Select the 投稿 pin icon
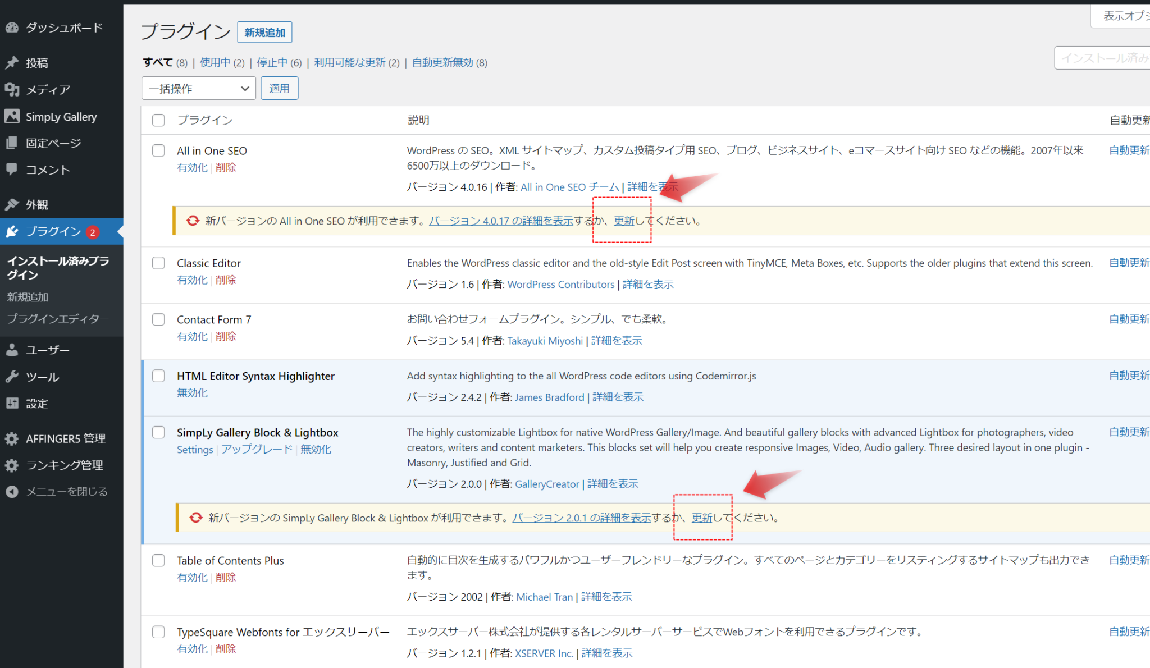Screen dimensions: 1150x668 pyautogui.click(x=12, y=63)
